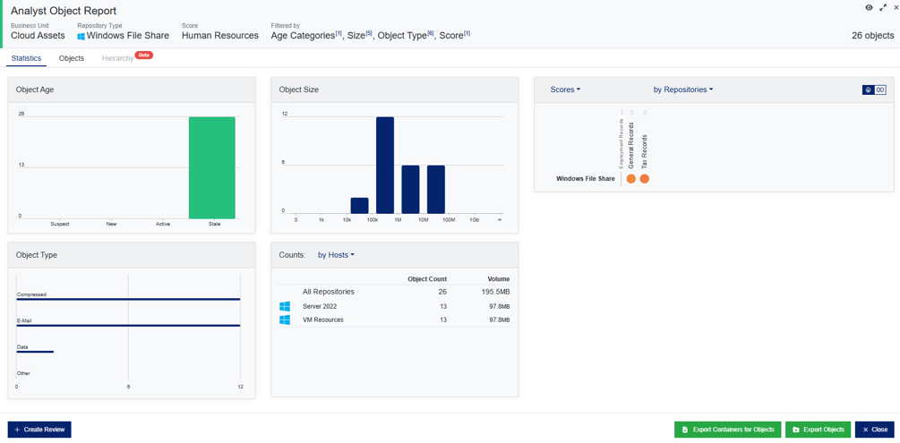Image resolution: width=900 pixels, height=443 pixels.
Task: Click the Age Categories filter link
Action: 306,36
